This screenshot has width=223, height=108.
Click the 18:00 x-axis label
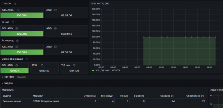click(209, 67)
